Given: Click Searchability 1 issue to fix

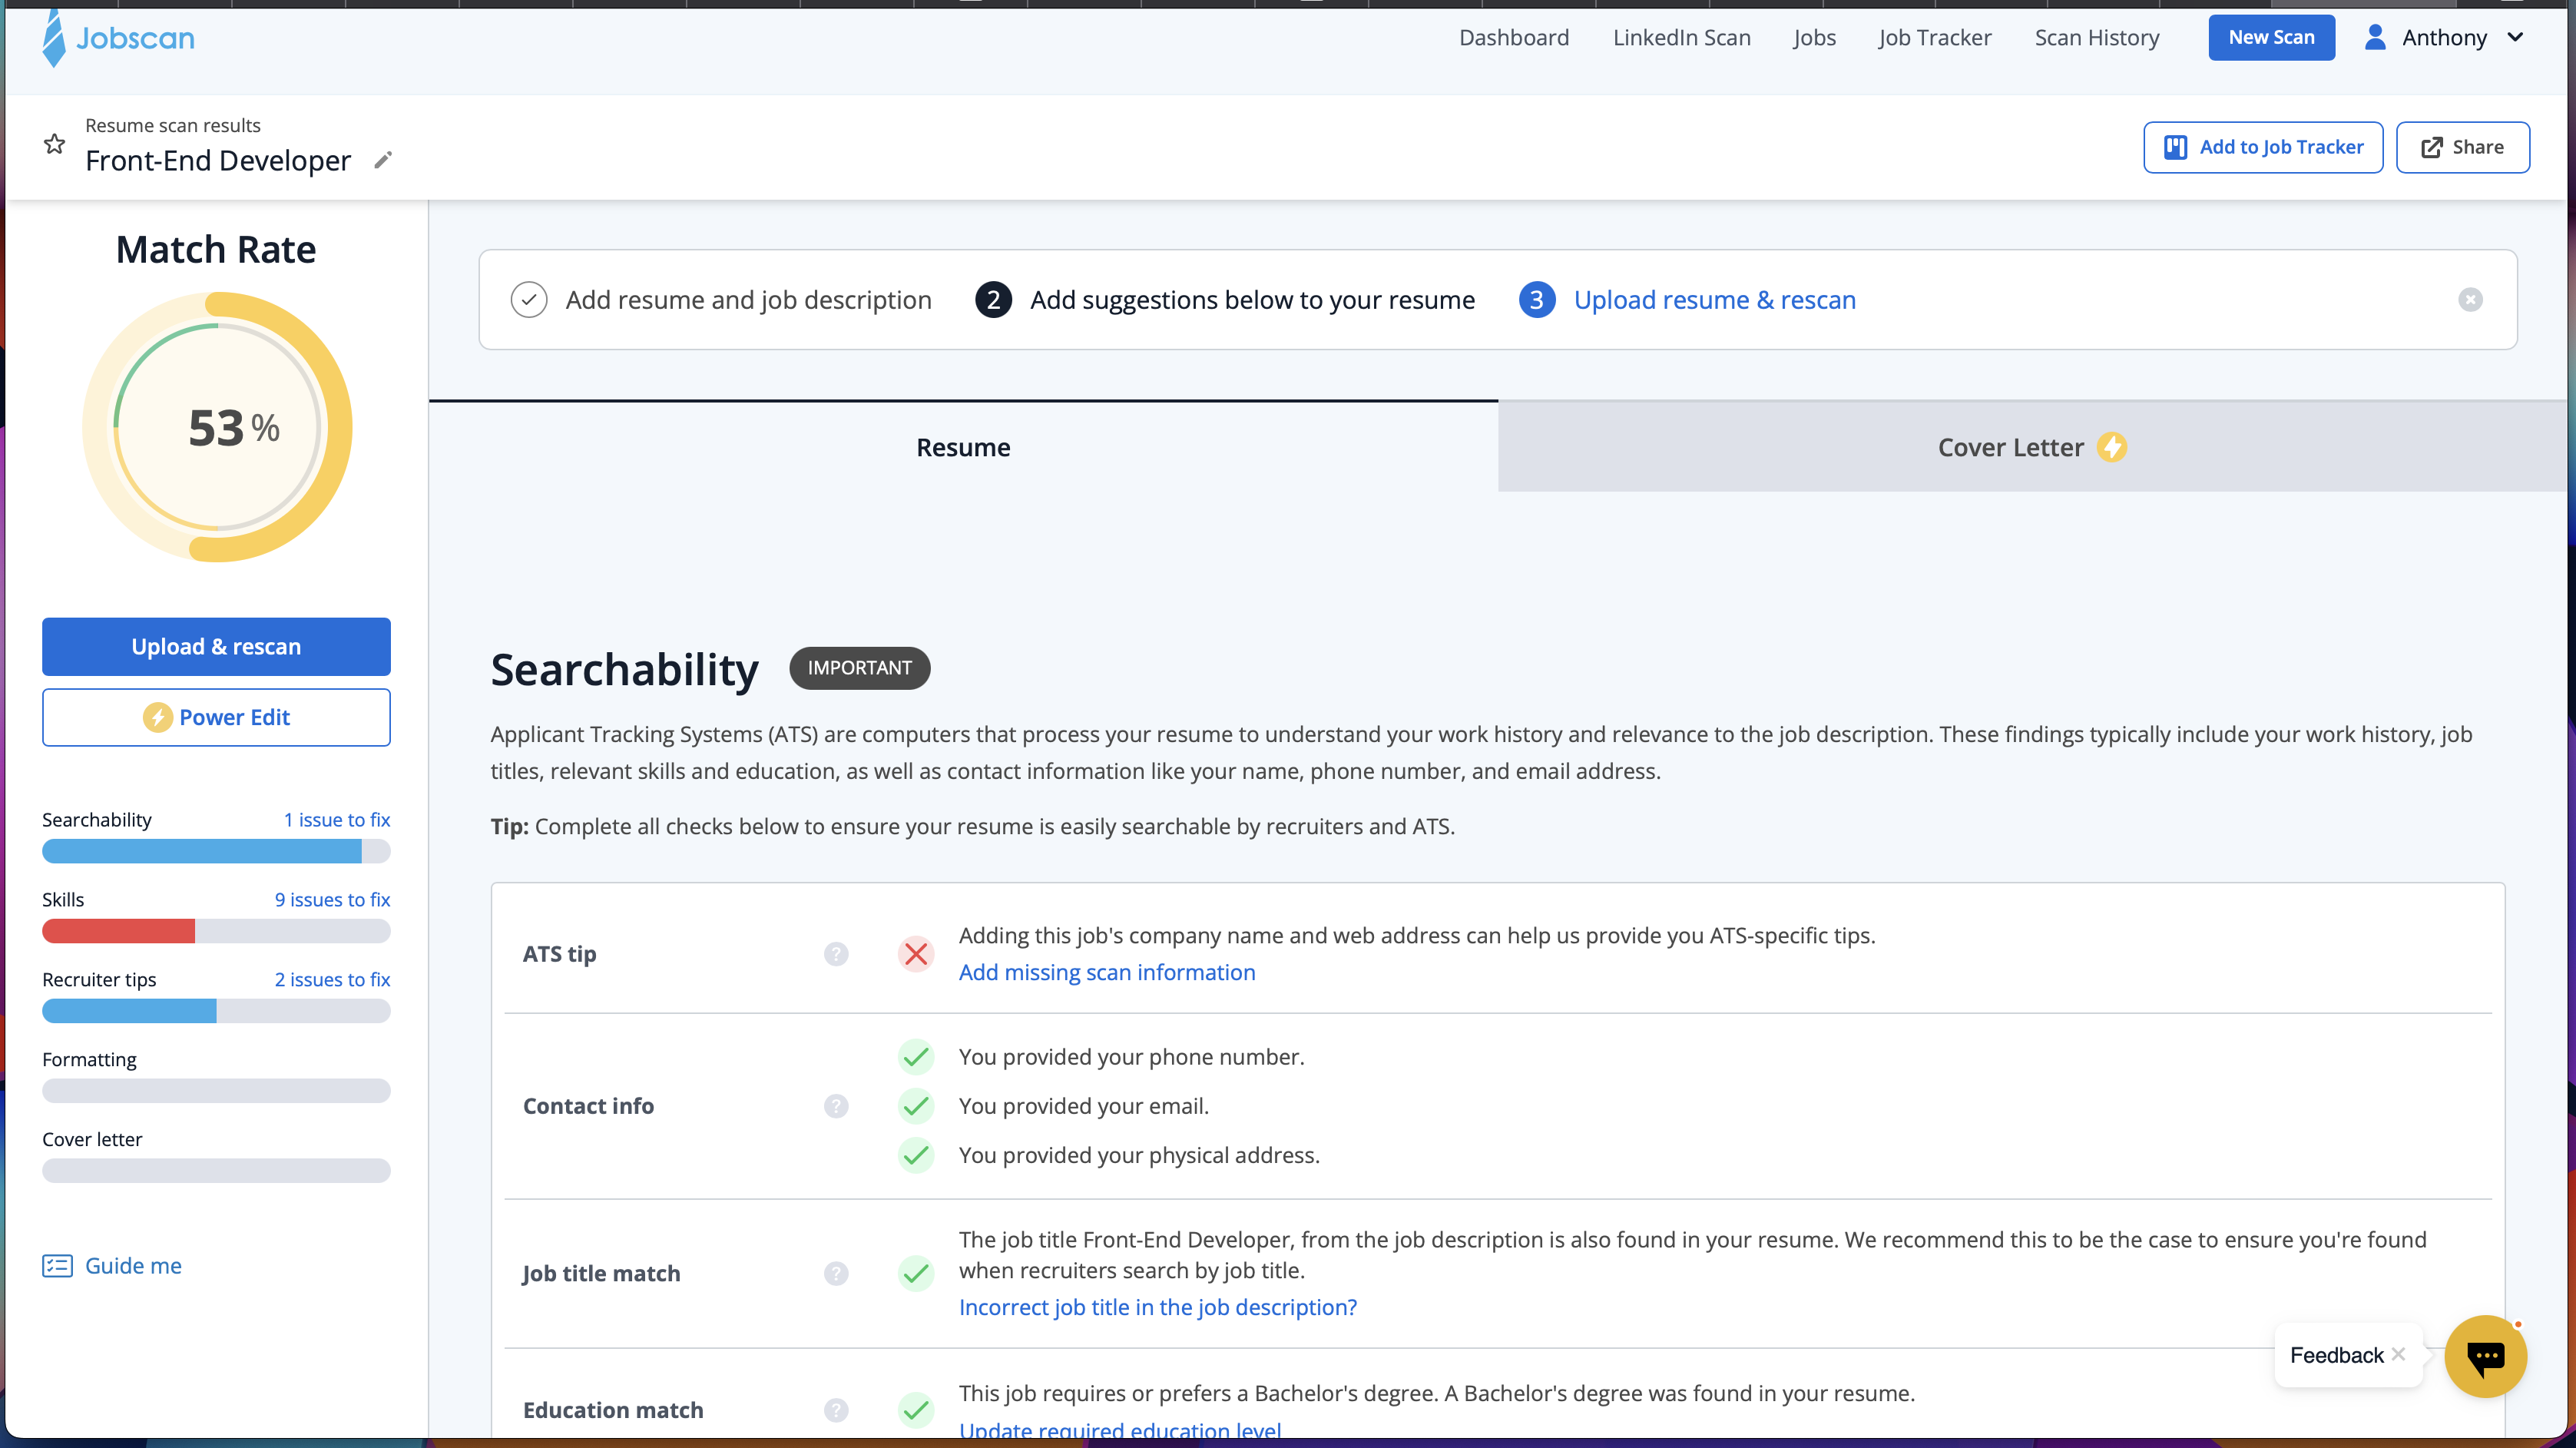Looking at the screenshot, I should (x=337, y=819).
